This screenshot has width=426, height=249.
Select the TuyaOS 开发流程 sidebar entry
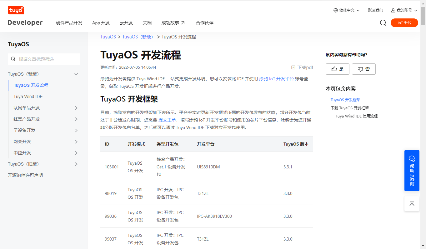pos(32,85)
